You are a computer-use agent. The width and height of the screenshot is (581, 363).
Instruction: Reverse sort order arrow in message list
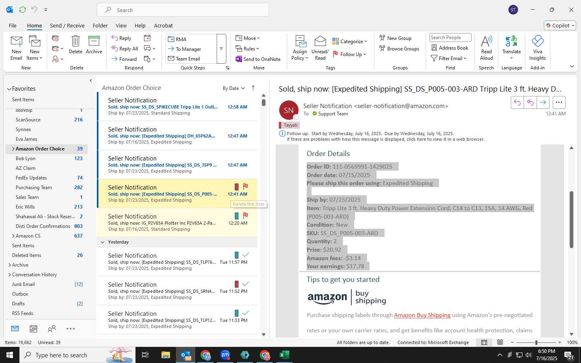[x=253, y=88]
